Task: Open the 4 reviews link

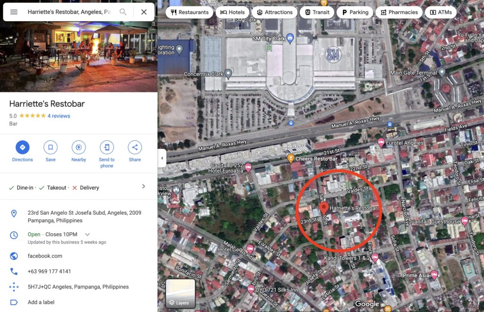Action: (x=59, y=116)
